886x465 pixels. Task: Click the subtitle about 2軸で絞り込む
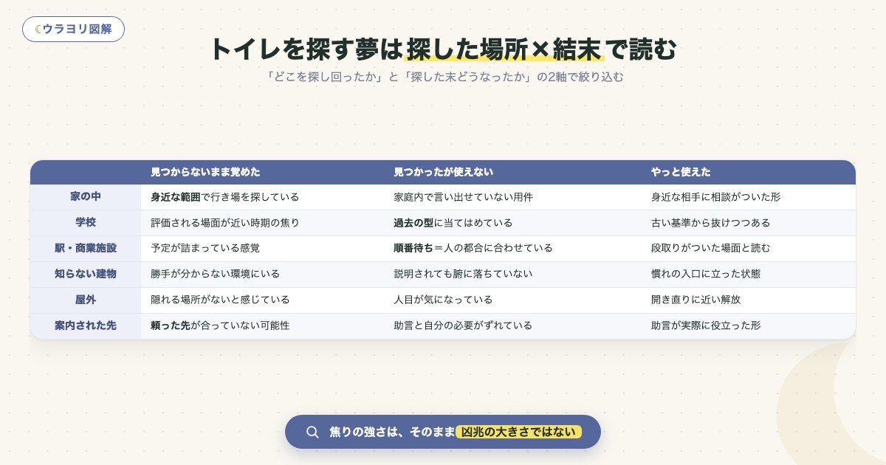pyautogui.click(x=443, y=77)
